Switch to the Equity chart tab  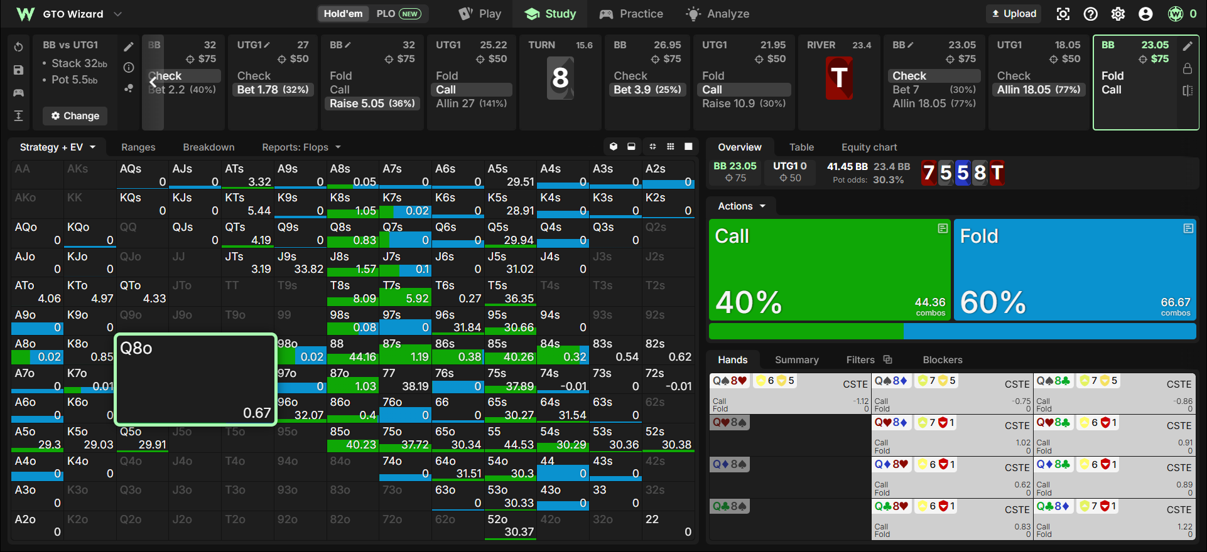[869, 147]
